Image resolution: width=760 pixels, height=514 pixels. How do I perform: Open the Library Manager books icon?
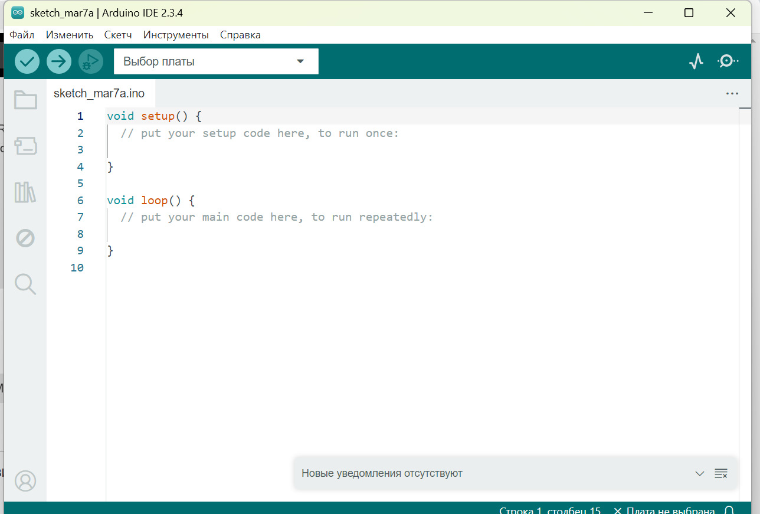(x=25, y=192)
